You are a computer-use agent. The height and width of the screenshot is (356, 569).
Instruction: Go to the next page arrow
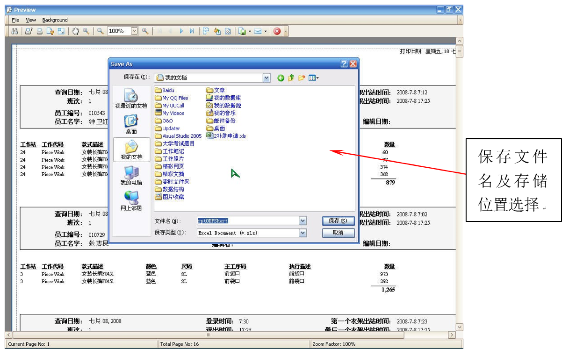(181, 31)
